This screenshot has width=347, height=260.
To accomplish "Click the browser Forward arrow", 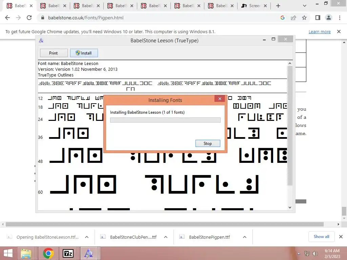I will pos(18,18).
